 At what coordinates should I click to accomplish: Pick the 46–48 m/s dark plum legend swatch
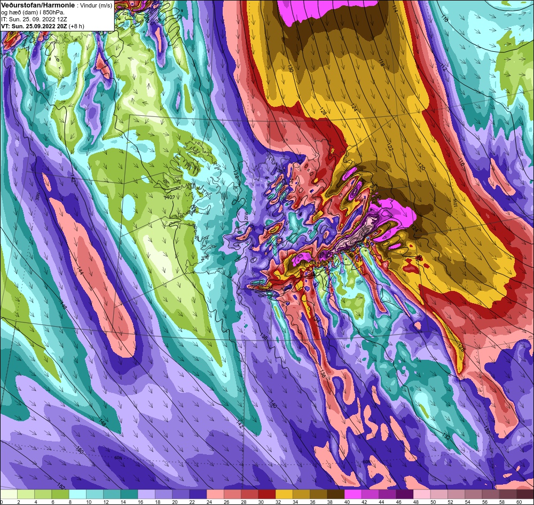[x=404, y=494]
